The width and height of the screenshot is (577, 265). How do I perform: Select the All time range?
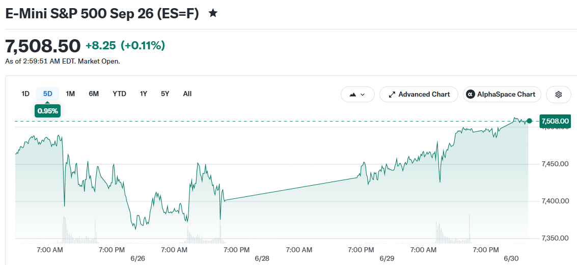click(x=187, y=94)
